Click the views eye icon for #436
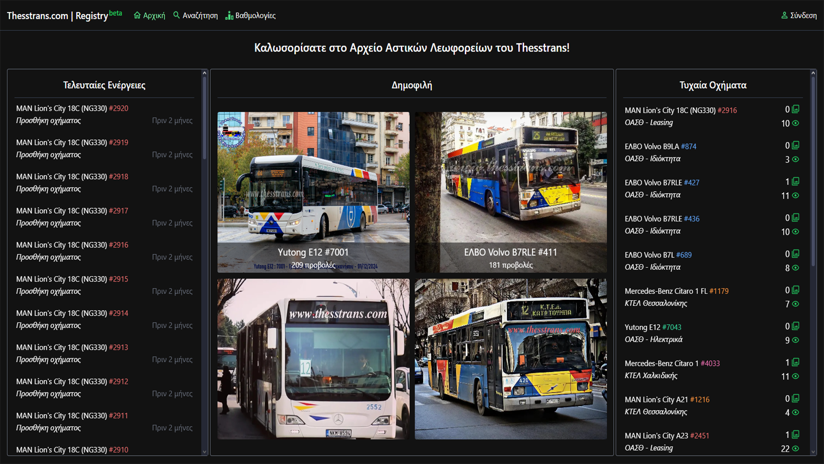The image size is (824, 464). (x=796, y=232)
